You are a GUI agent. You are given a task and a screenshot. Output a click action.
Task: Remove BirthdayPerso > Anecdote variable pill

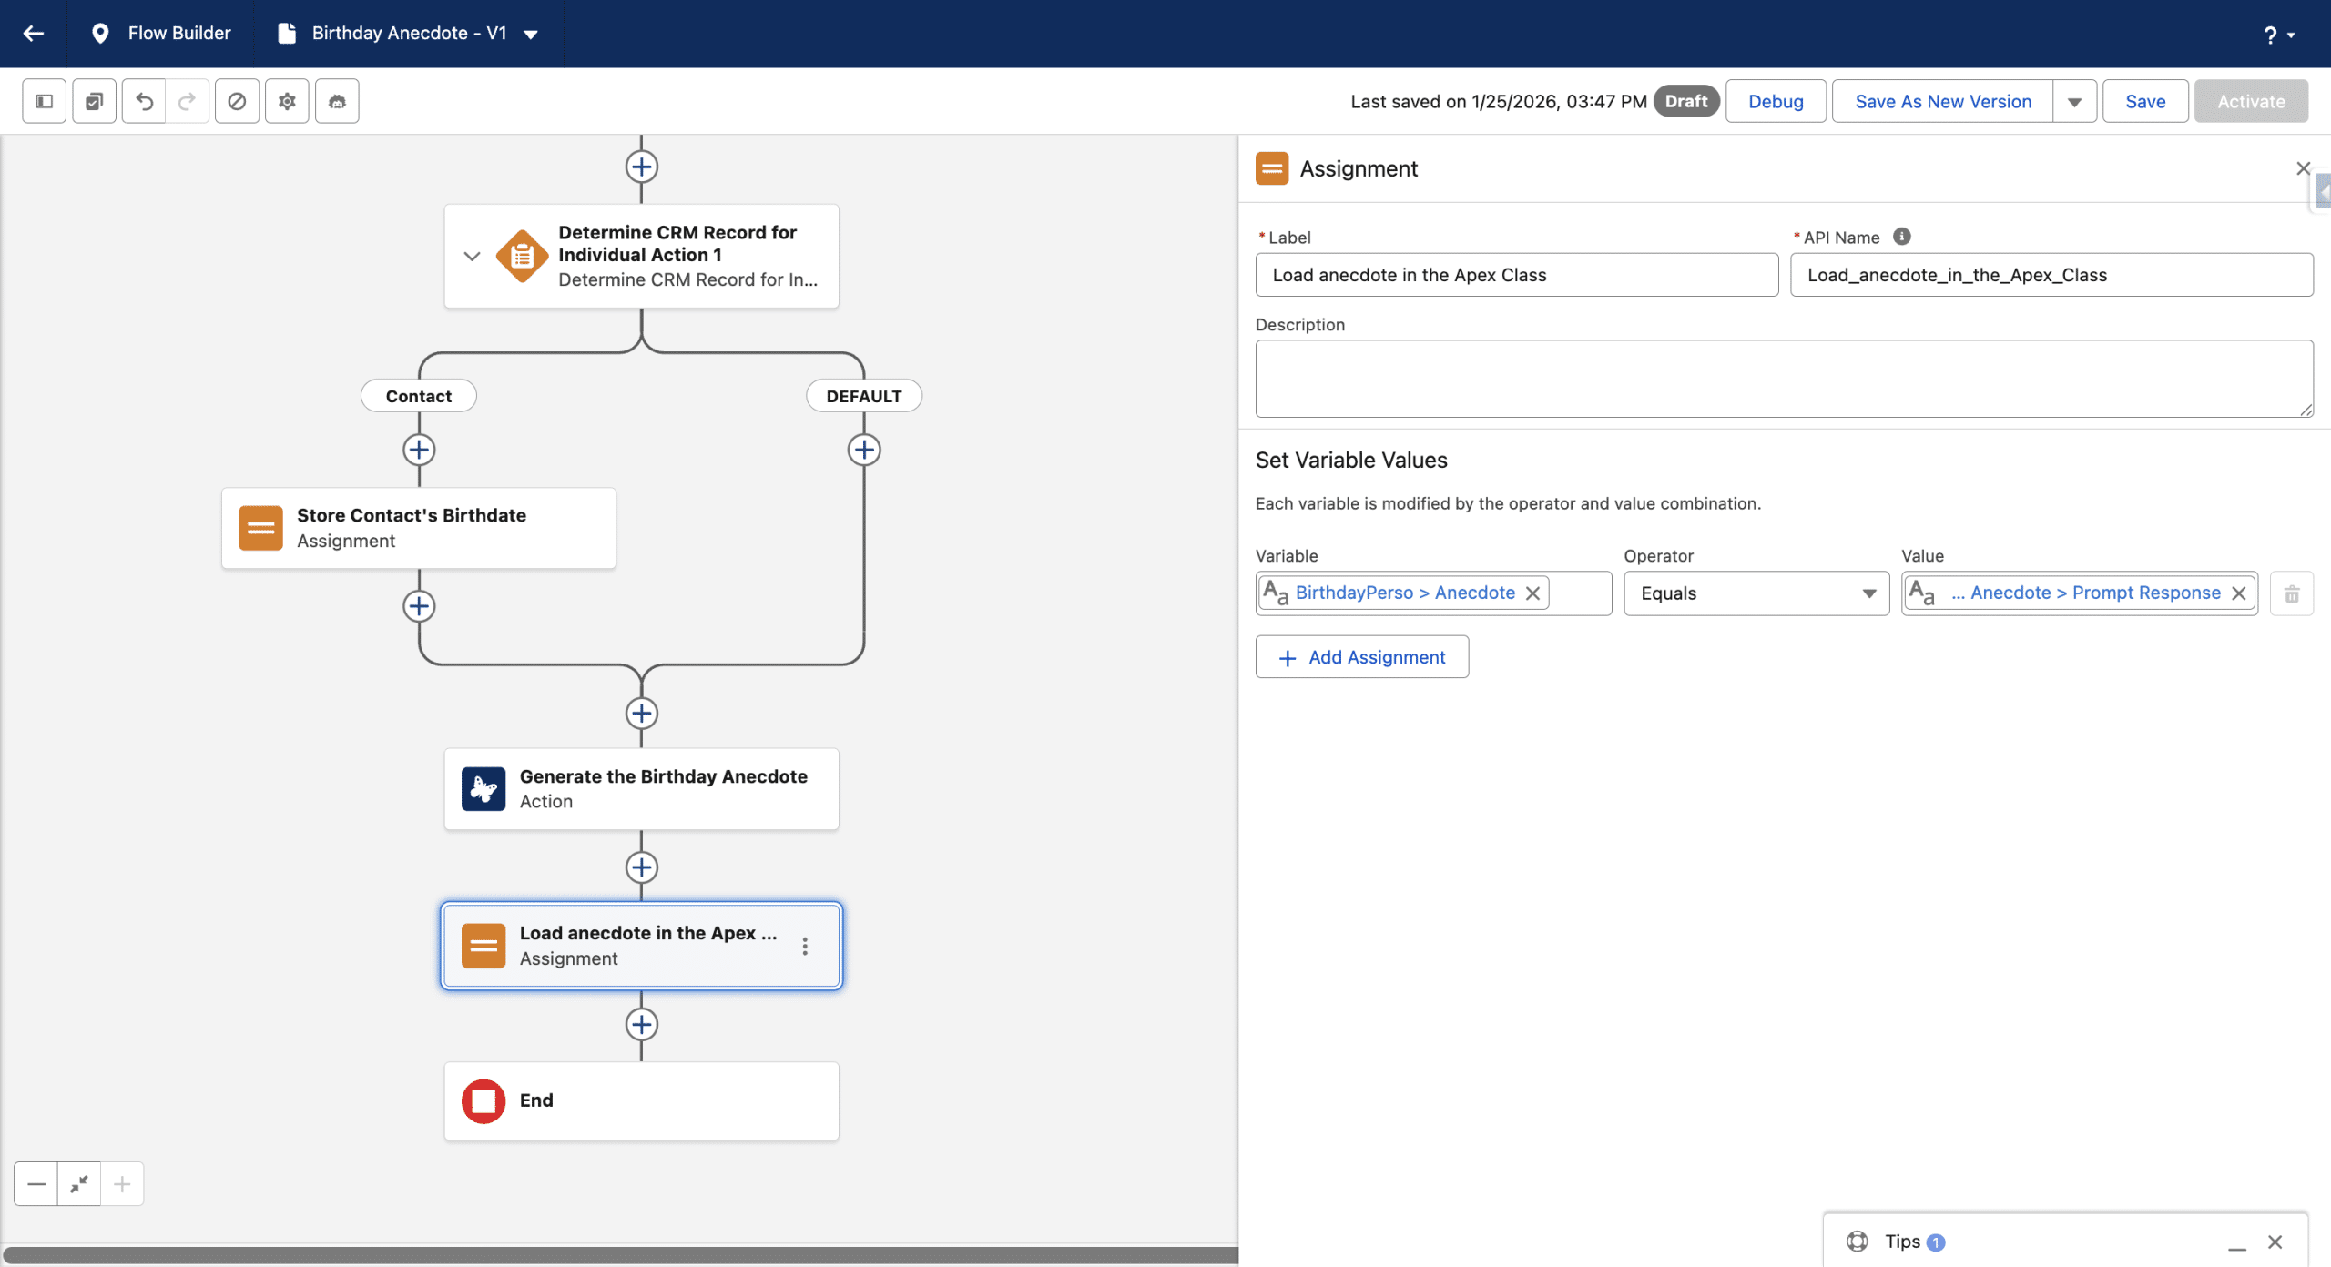click(x=1533, y=593)
